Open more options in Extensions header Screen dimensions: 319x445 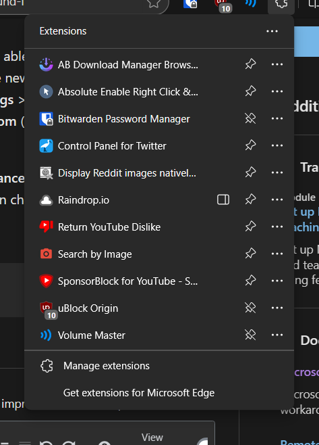pyautogui.click(x=272, y=31)
